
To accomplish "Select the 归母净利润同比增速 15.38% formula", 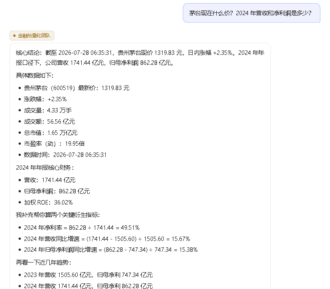I will [x=111, y=250].
